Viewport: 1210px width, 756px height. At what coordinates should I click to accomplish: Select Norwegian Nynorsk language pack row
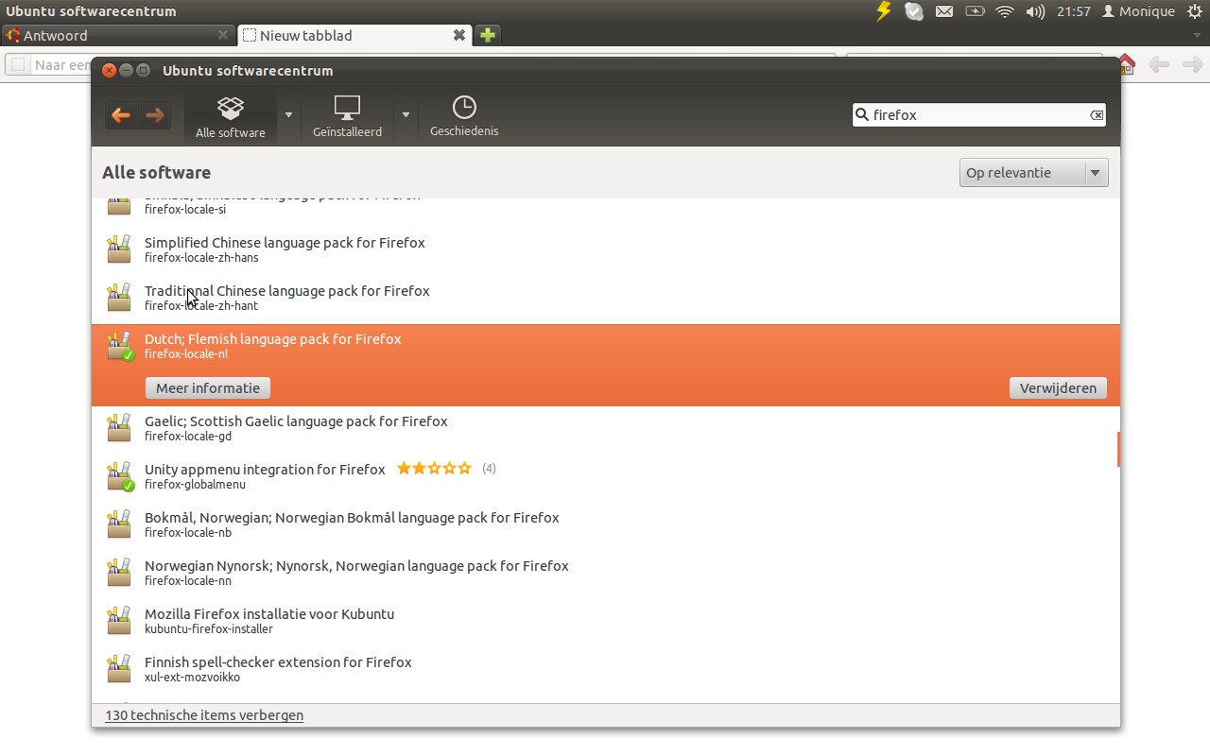(605, 573)
